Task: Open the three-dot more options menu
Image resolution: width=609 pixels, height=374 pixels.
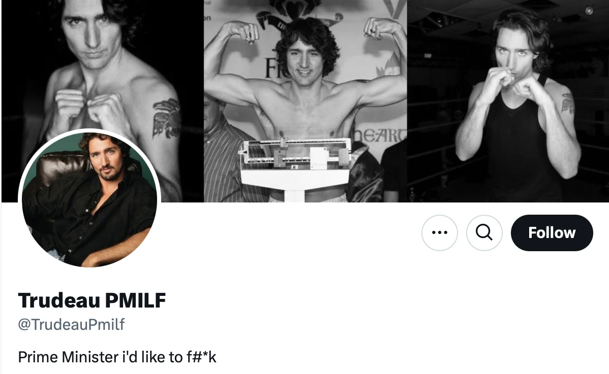Action: [x=440, y=233]
